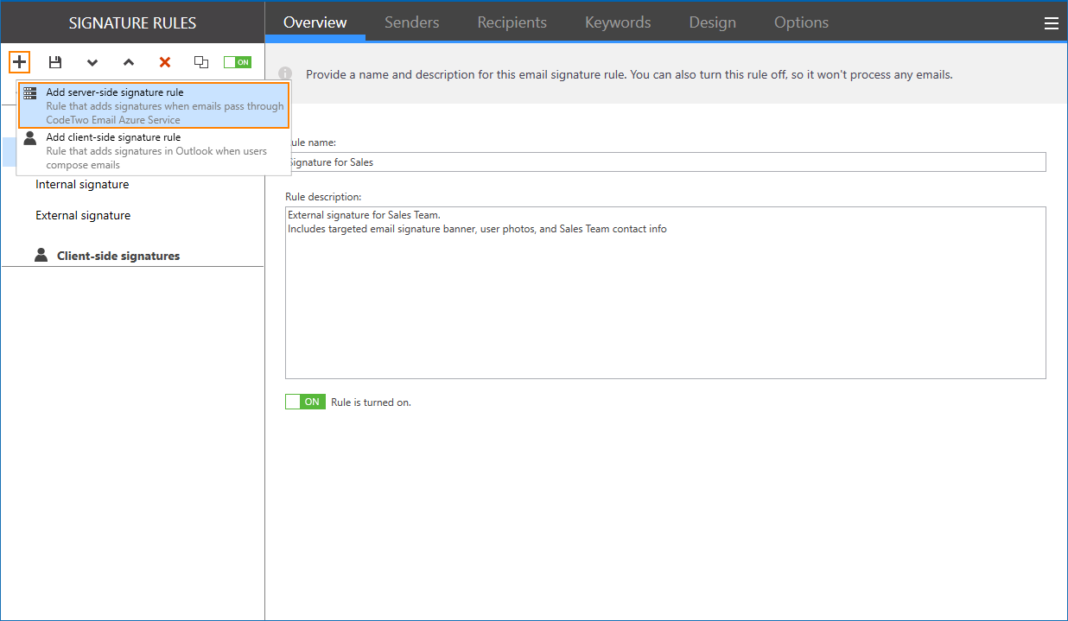Open the Keywords tab

617,22
